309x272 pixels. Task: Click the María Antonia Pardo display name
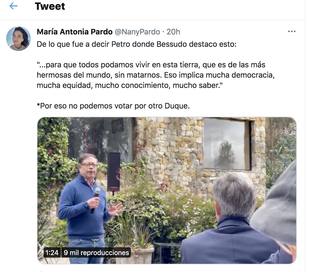tap(75, 32)
